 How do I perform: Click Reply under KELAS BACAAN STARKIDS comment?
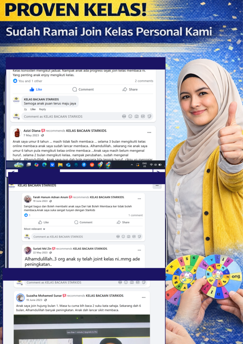tap(42, 109)
